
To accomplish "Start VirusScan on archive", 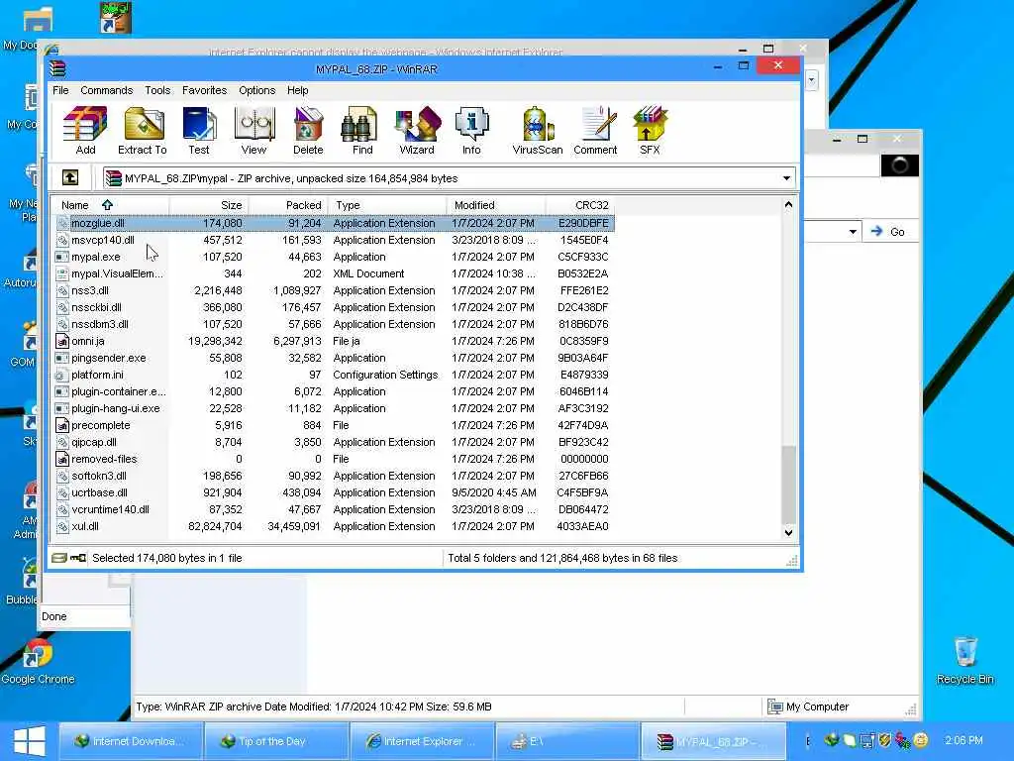I will pos(538,131).
